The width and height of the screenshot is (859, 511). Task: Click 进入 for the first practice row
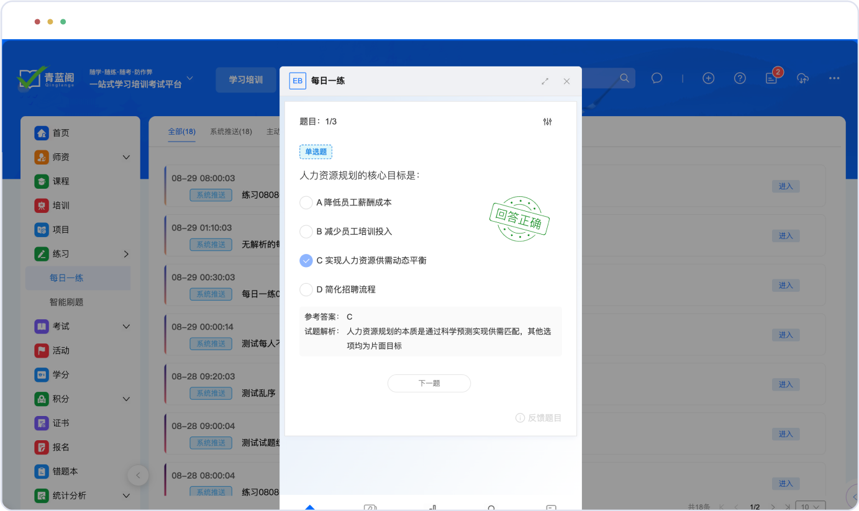point(786,186)
